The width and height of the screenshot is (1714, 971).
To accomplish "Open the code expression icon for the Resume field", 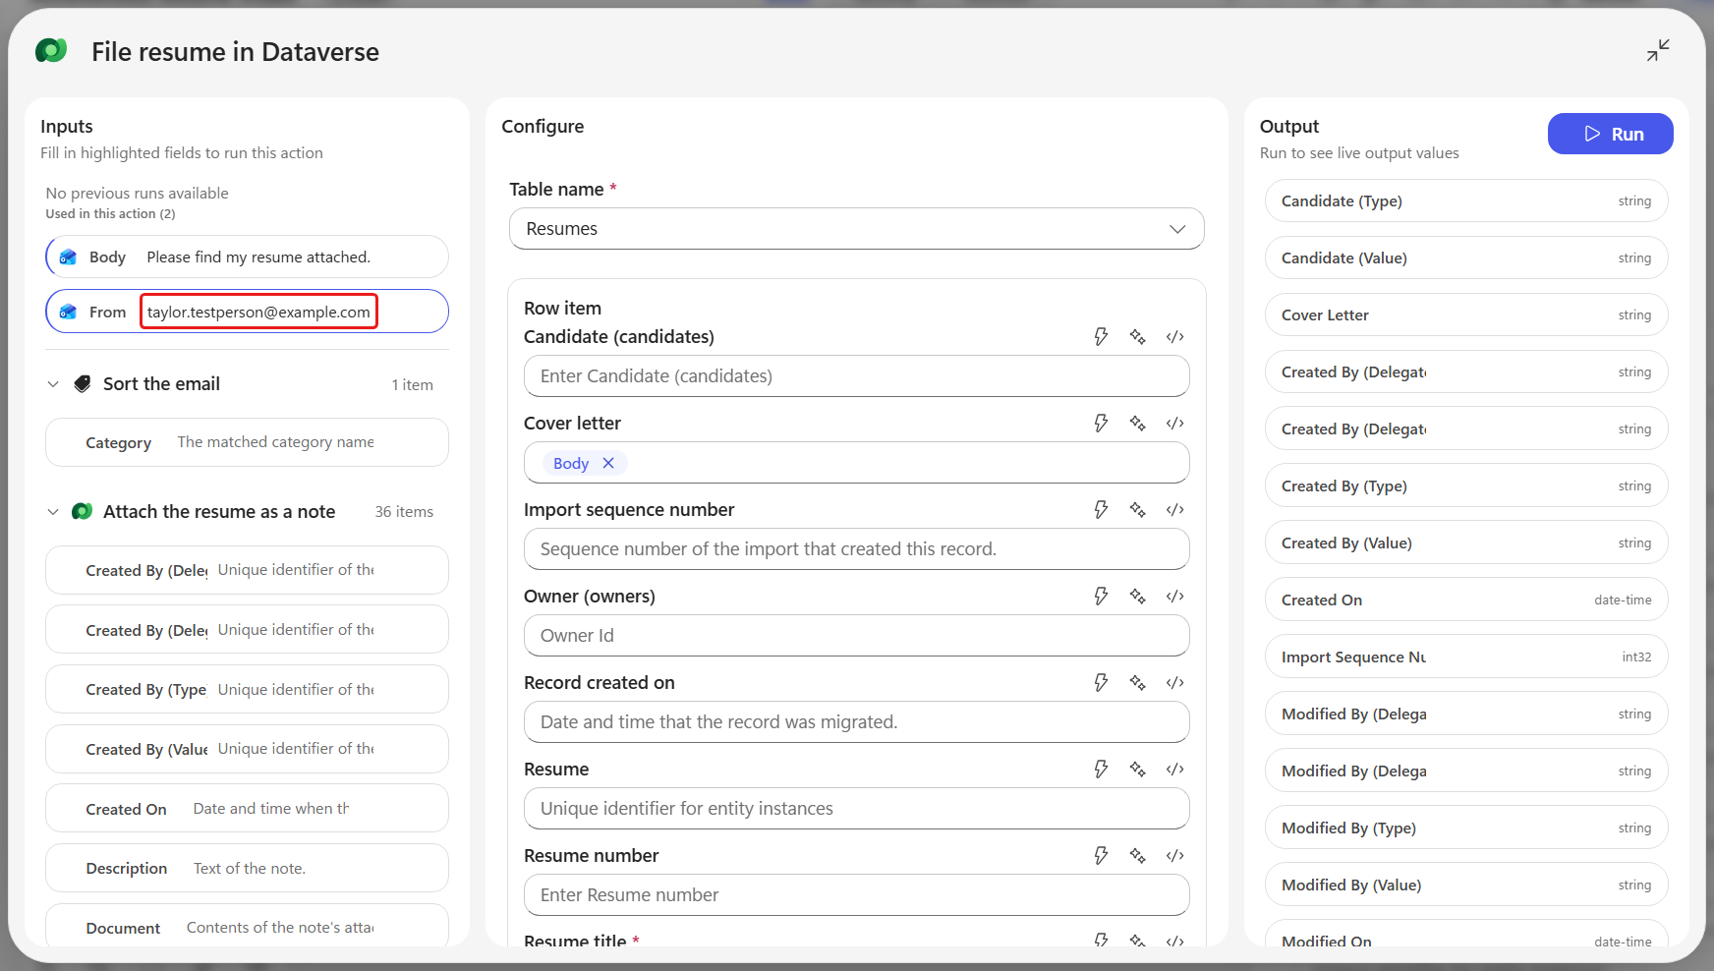I will [x=1175, y=770].
